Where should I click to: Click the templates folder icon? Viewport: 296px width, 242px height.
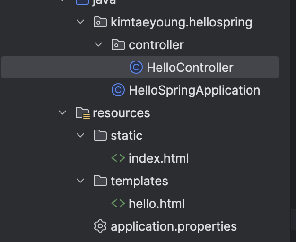[100, 181]
